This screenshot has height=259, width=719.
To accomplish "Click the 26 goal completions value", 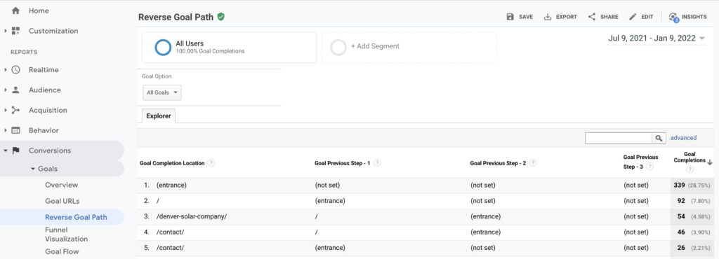I will [681, 248].
